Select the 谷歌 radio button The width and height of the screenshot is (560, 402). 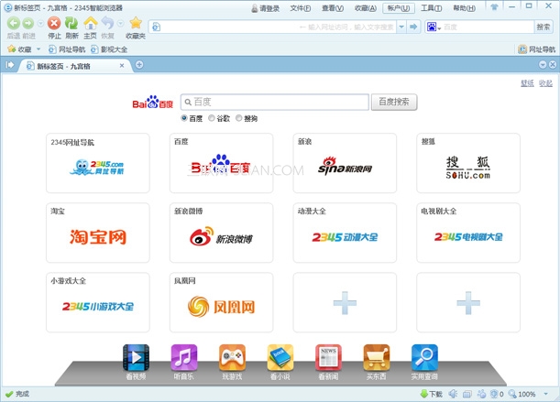click(212, 118)
